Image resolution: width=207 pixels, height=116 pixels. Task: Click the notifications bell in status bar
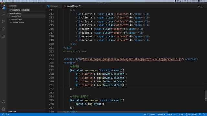click(204, 114)
